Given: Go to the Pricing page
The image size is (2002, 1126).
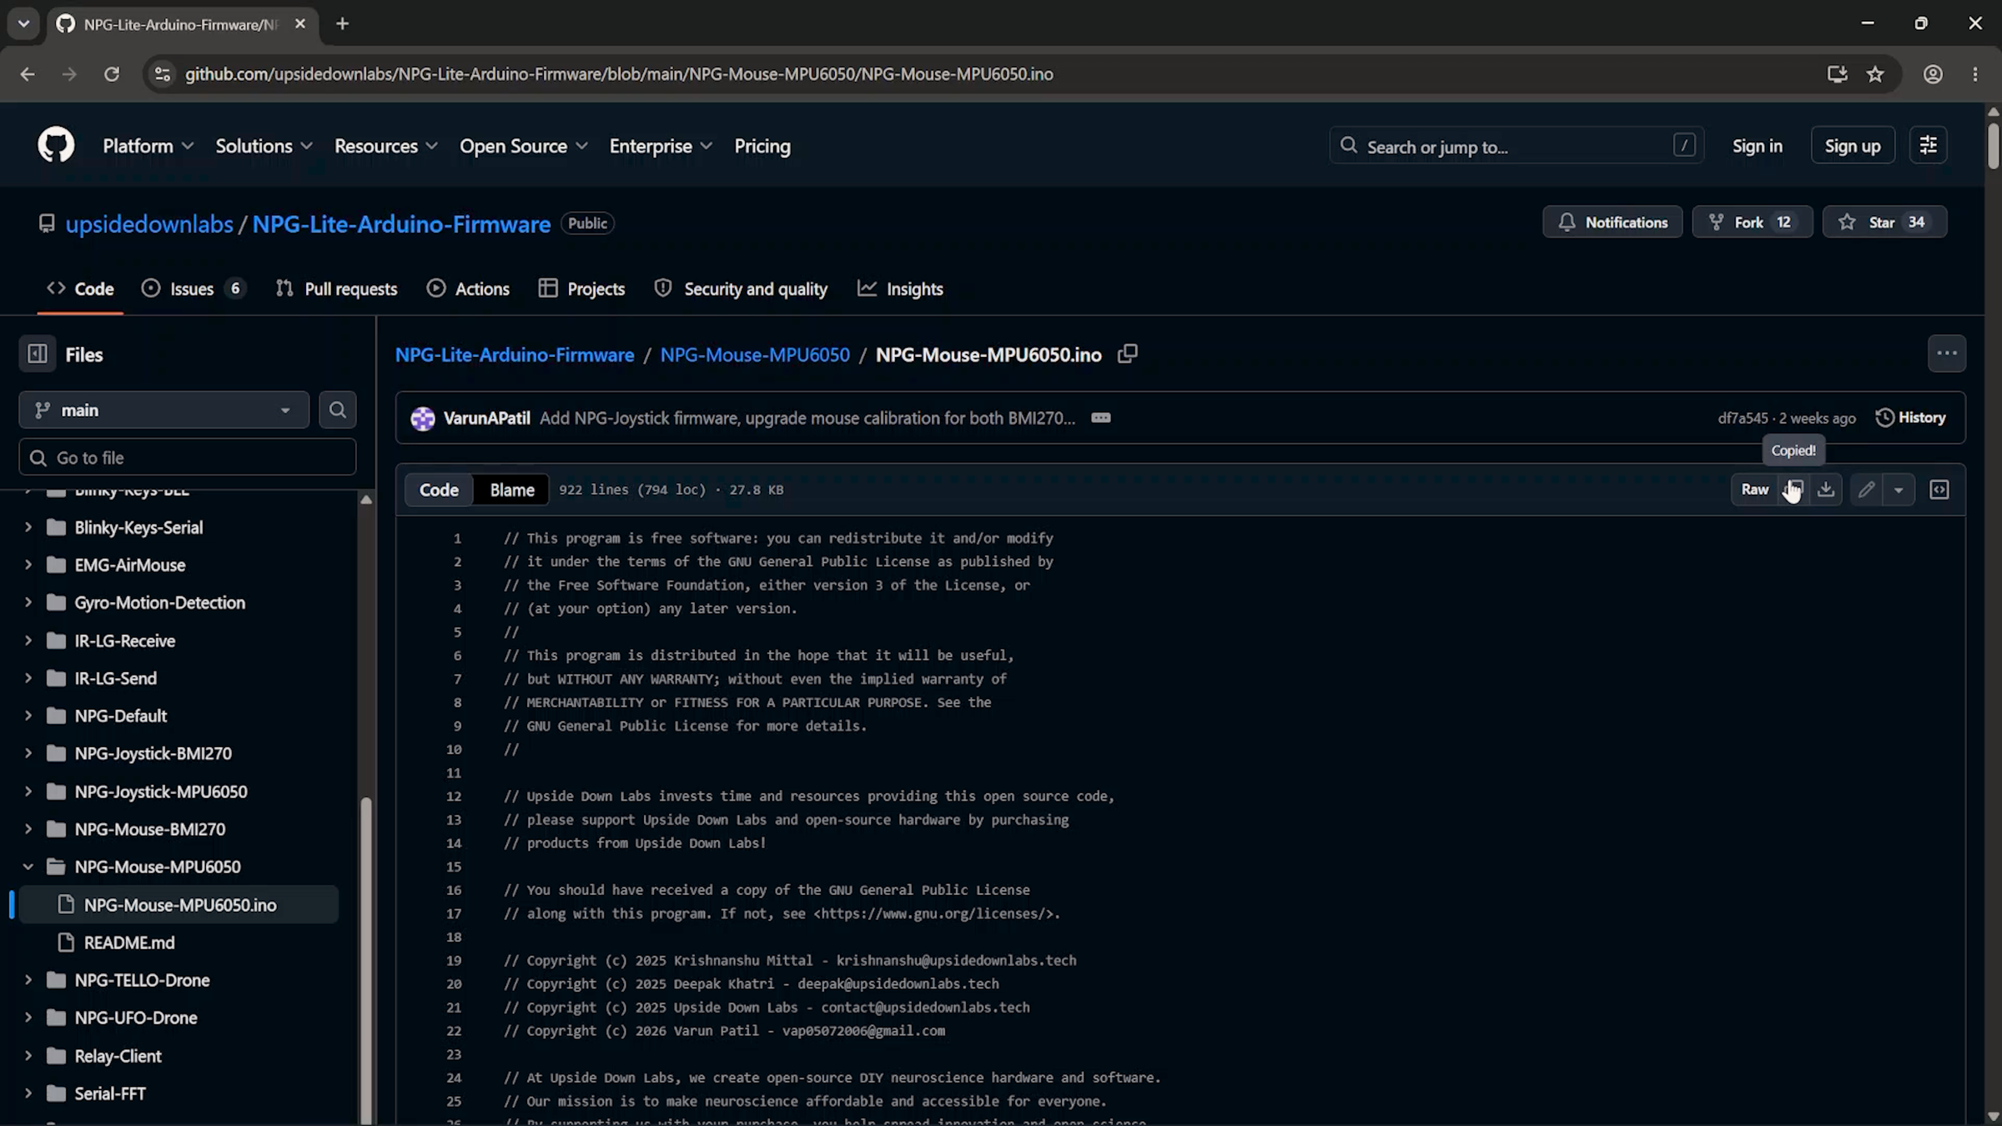Looking at the screenshot, I should pos(762,146).
